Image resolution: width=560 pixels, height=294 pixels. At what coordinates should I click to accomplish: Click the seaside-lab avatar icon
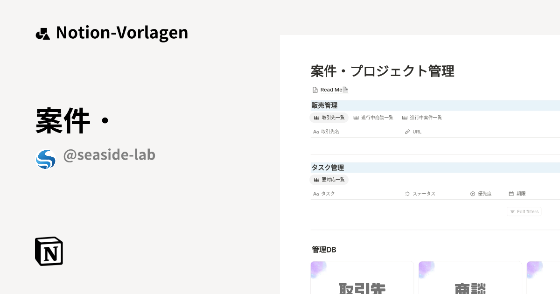click(x=46, y=159)
